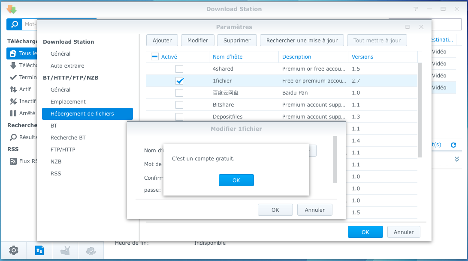Toggle the Activé header checkbox
The height and width of the screenshot is (261, 468).
(154, 56)
